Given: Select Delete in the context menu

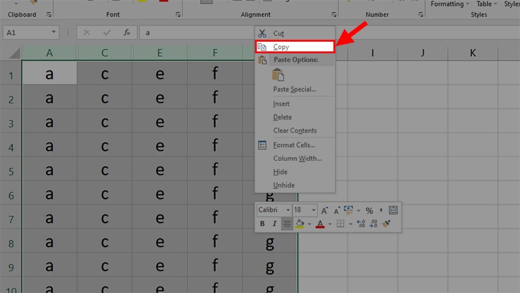Looking at the screenshot, I should (283, 117).
